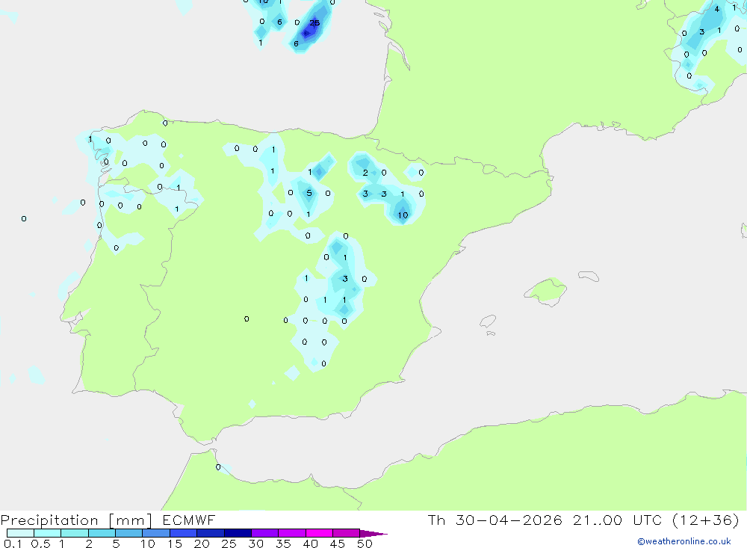Click the '0' value near Gibraltar strait
747x548 pixels.
(218, 467)
